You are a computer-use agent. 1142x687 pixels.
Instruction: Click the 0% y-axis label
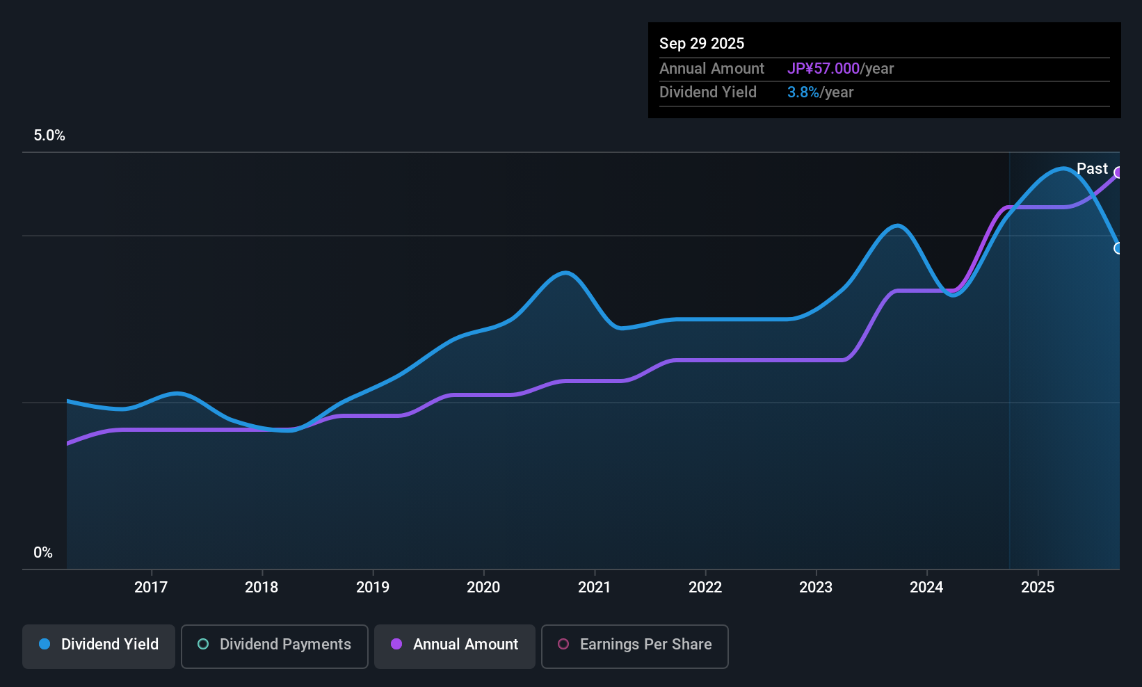[x=43, y=553]
